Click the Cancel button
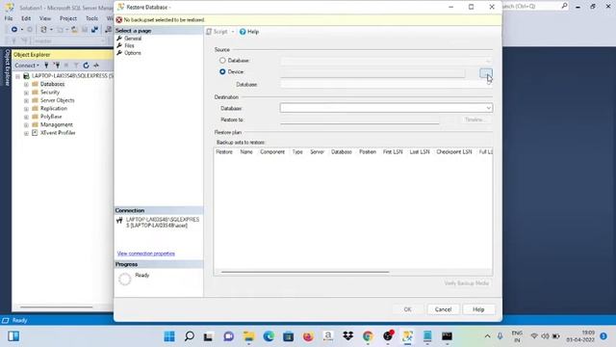This screenshot has width=616, height=347. [443, 309]
